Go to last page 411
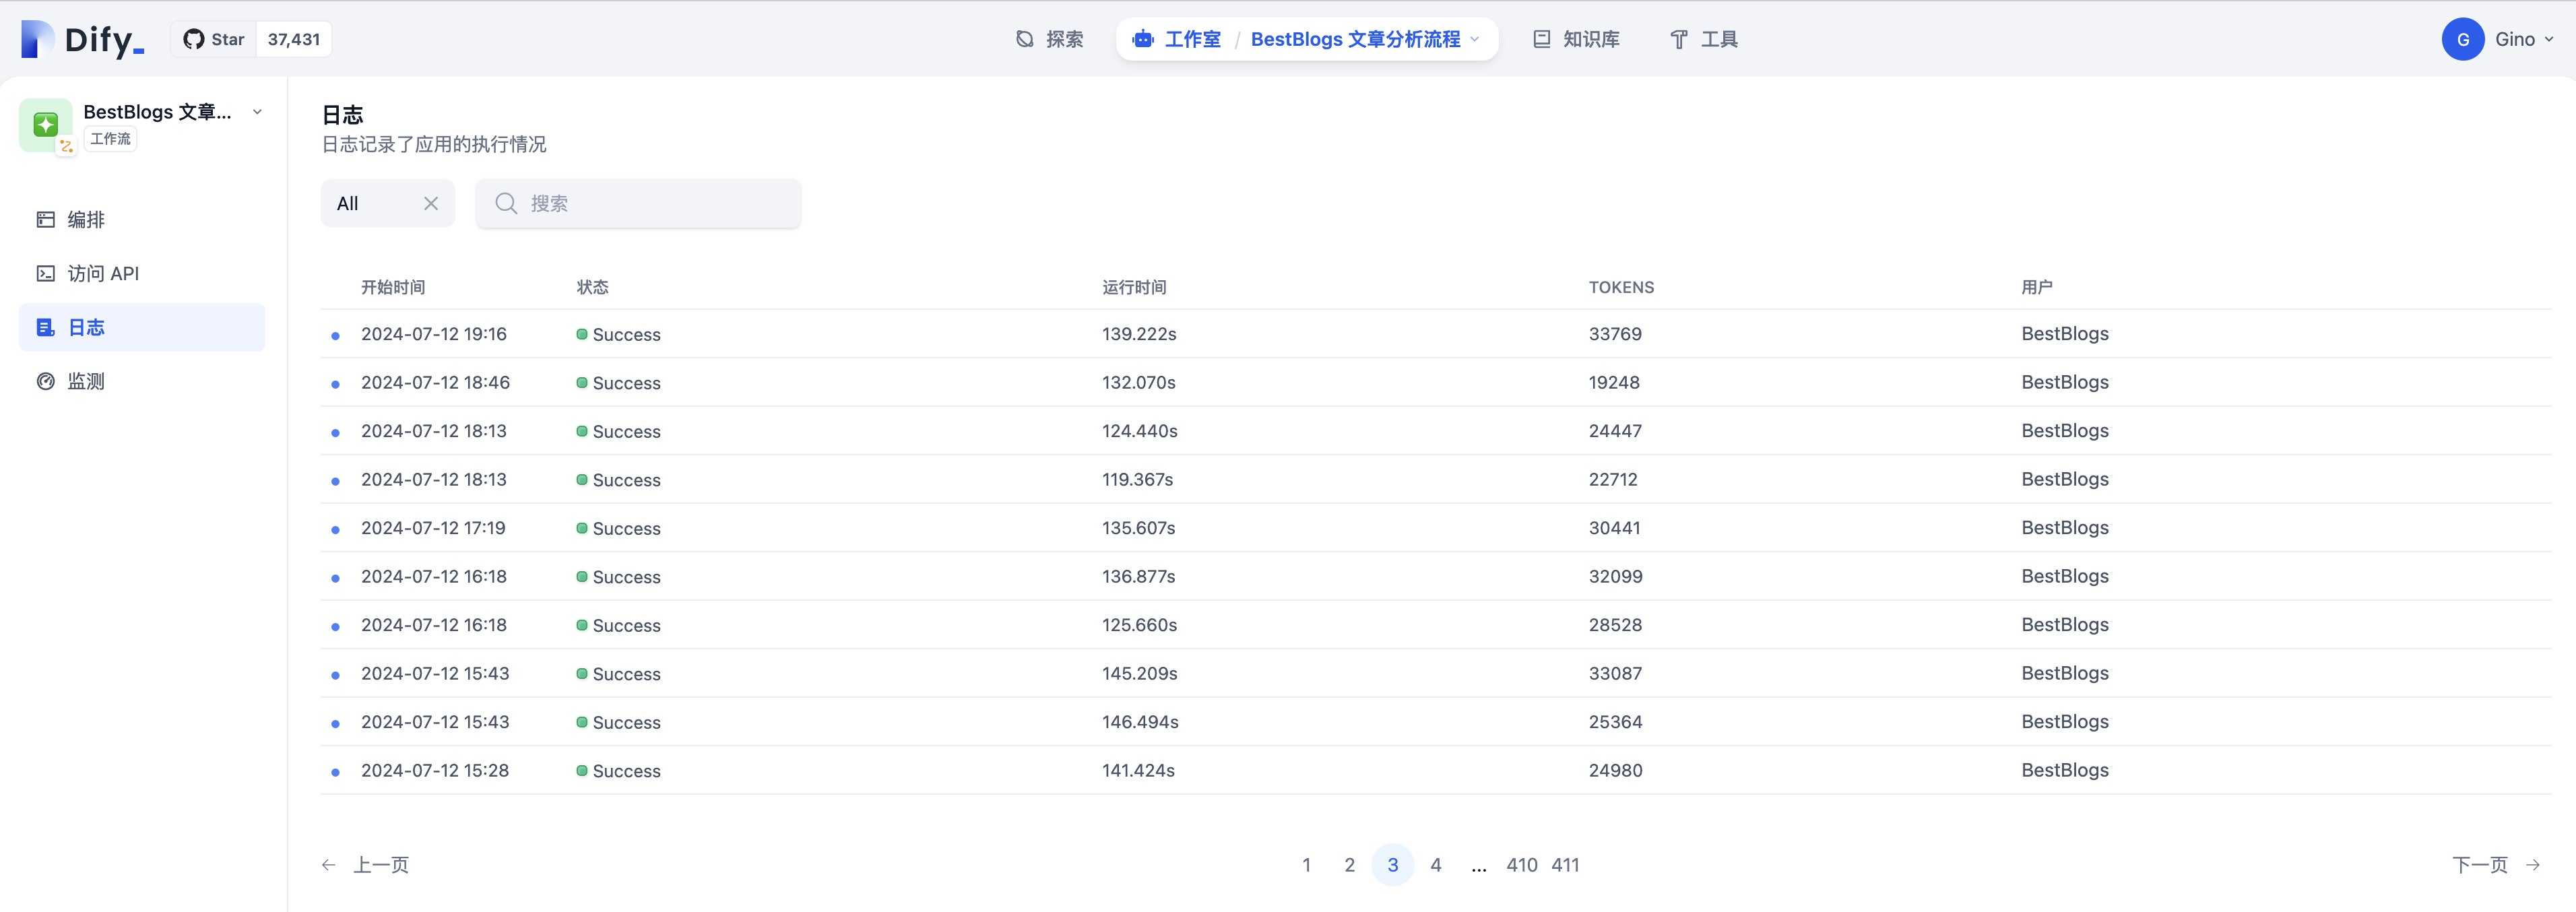The image size is (2576, 912). click(1565, 865)
